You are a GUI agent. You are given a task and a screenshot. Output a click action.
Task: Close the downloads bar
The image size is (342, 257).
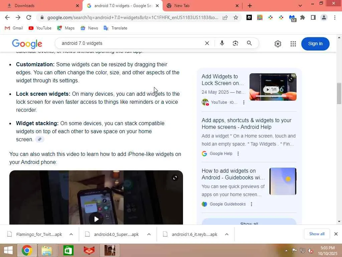coord(336,234)
